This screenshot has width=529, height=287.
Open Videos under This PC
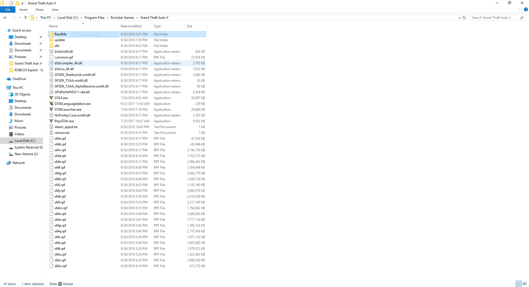point(19,134)
